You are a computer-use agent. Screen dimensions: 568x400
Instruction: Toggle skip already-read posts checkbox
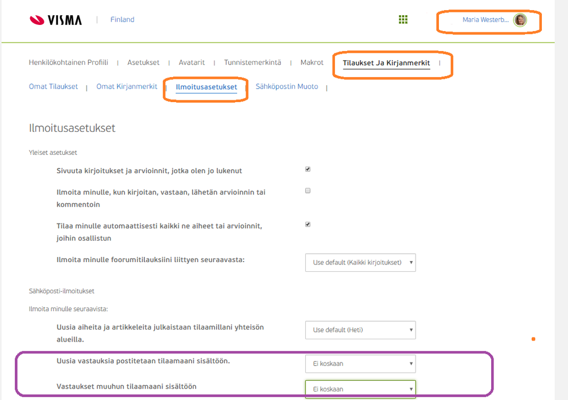point(308,169)
